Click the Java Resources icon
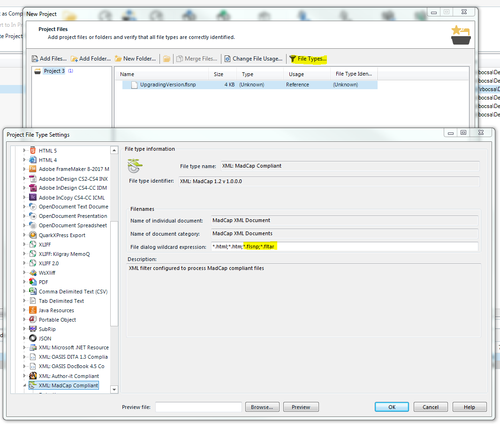Screen dimensions: 500x431 pos(33,310)
